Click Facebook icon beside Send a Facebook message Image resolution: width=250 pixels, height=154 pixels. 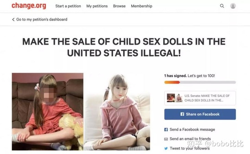tap(166, 130)
